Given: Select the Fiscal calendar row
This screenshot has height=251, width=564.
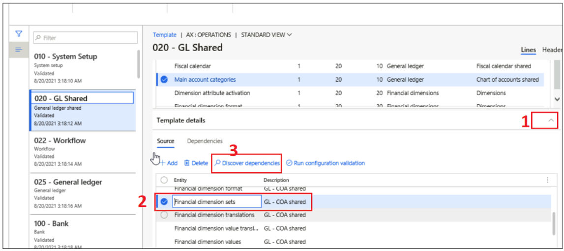Looking at the screenshot, I should pyautogui.click(x=350, y=66).
